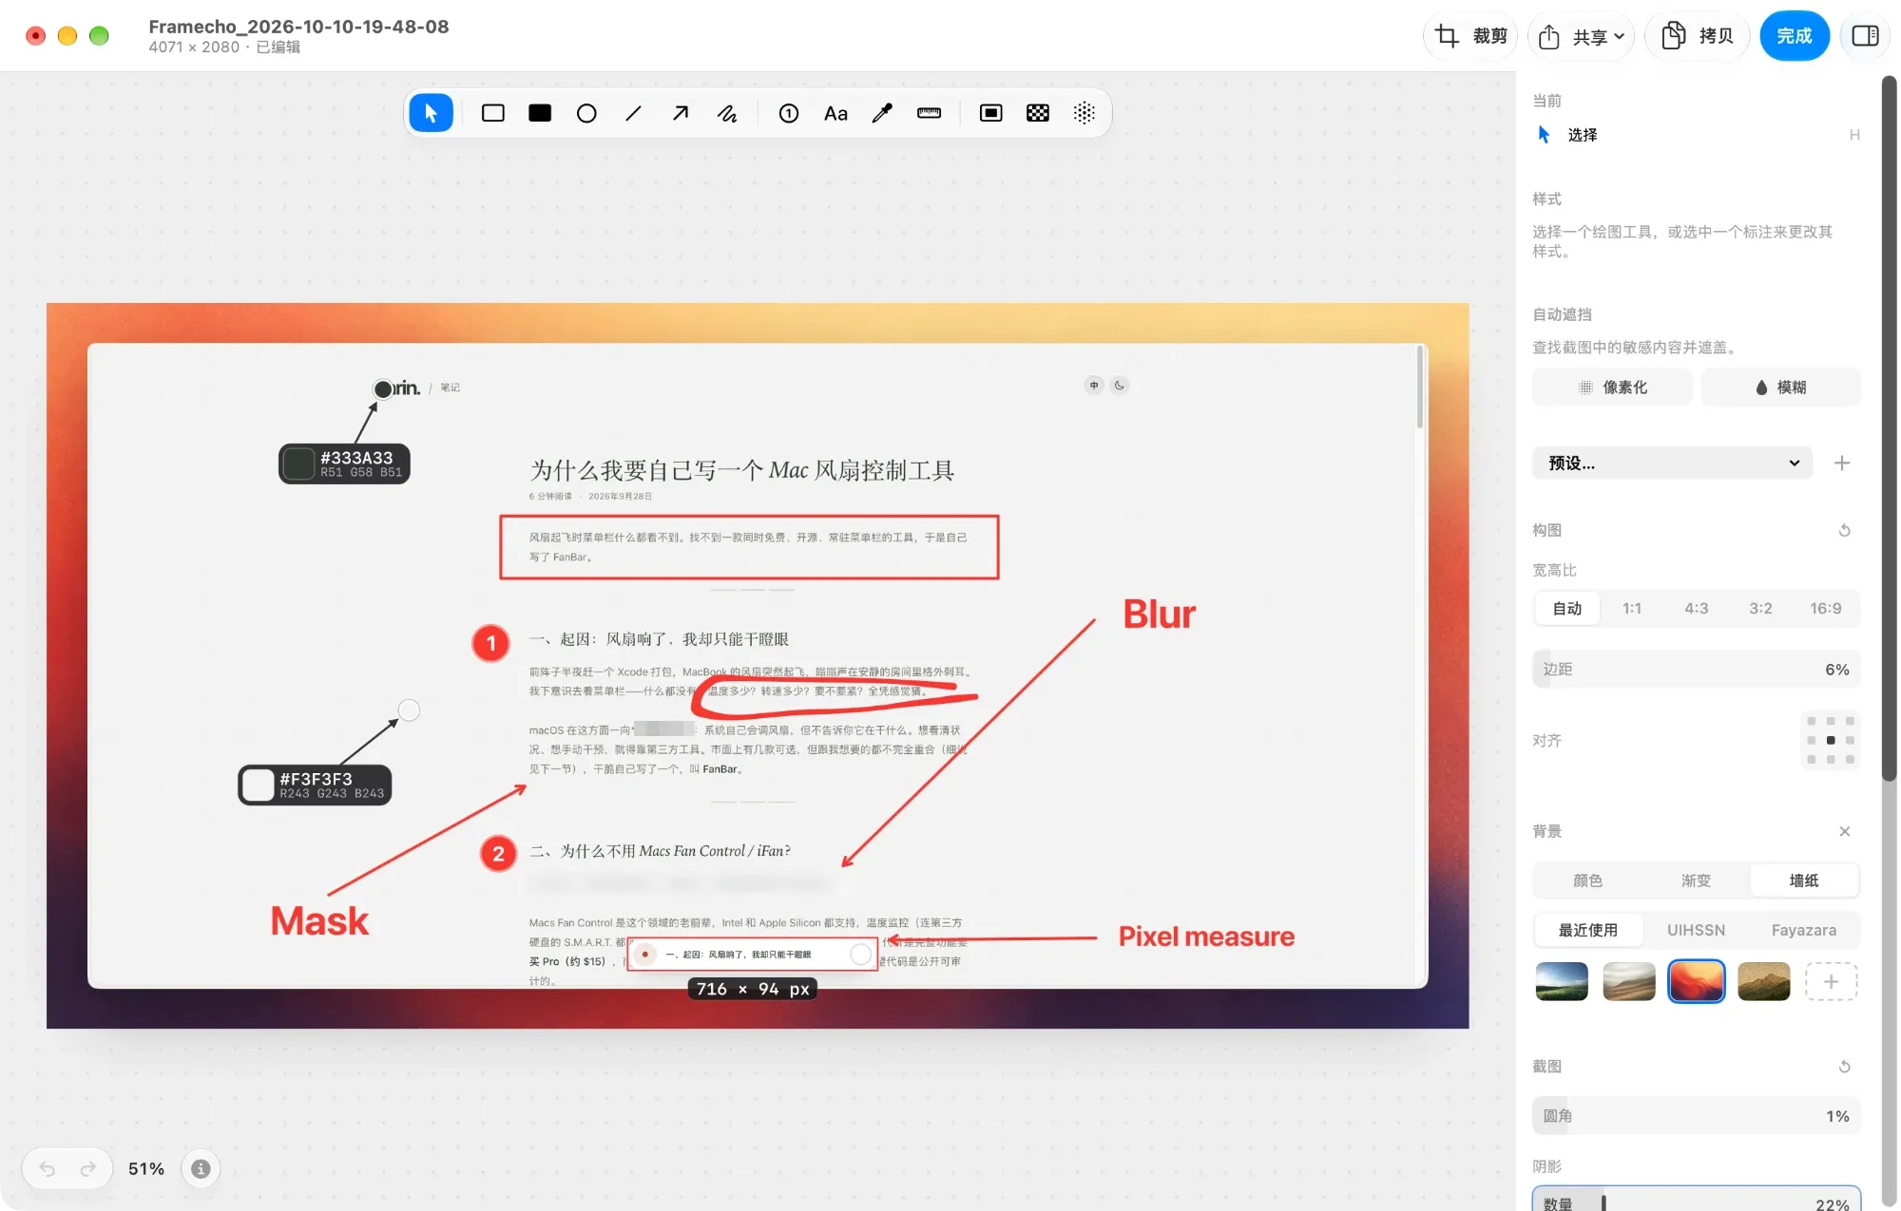Select the numbered step counter tool

(789, 114)
